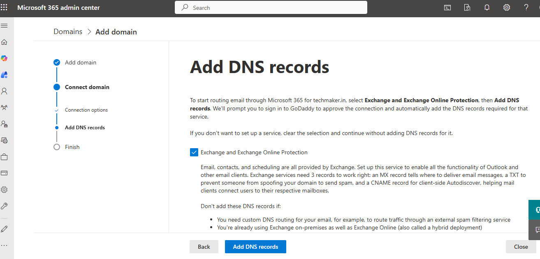Click into the Search field
This screenshot has width=540, height=259.
point(271,7)
